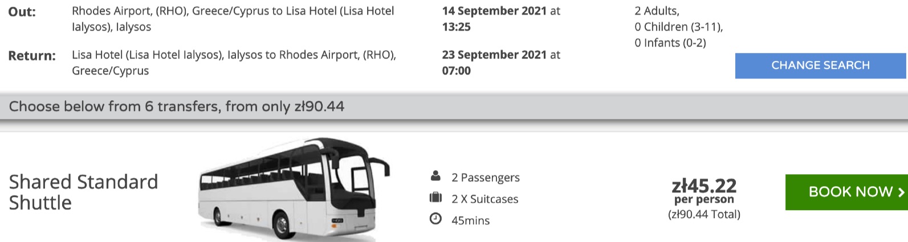This screenshot has width=908, height=242.
Task: Click the 14 September 2021 outbound date
Action: pyautogui.click(x=494, y=11)
